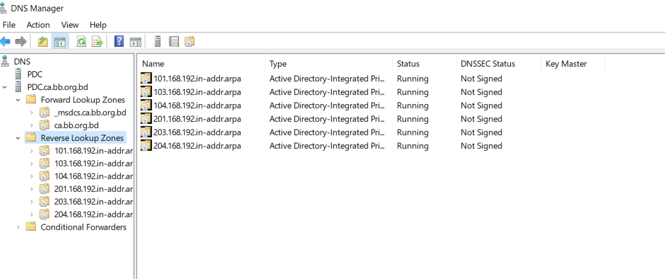
Task: Click the Up One Level folder icon
Action: 43,41
